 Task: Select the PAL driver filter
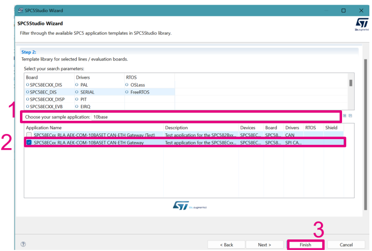click(x=81, y=85)
